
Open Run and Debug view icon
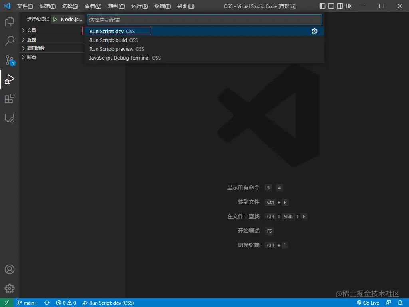pos(10,79)
